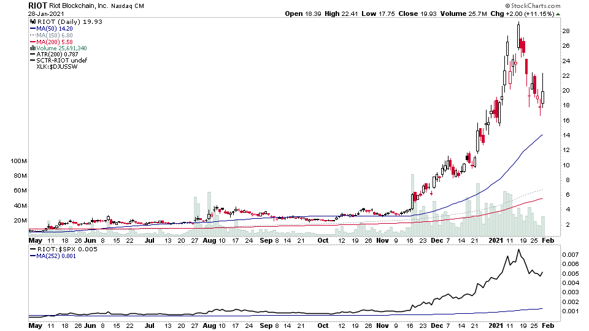Click the 100M volume axis label

[19, 161]
